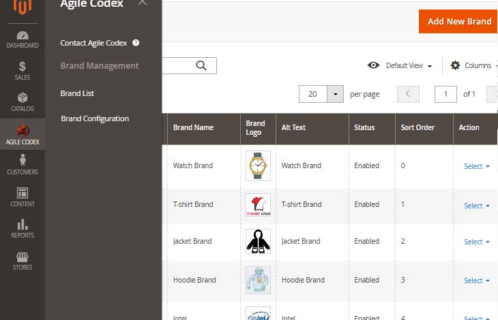Click the 20 per page value field
The height and width of the screenshot is (320, 498).
312,94
